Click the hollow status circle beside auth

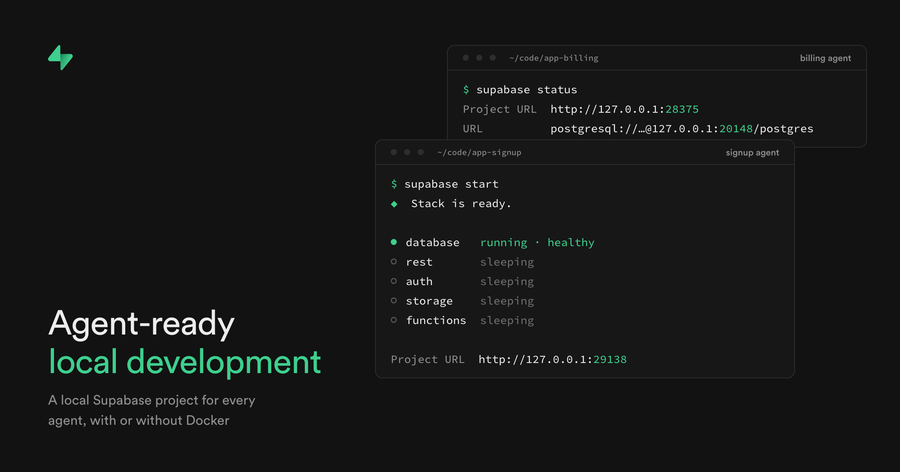[394, 281]
